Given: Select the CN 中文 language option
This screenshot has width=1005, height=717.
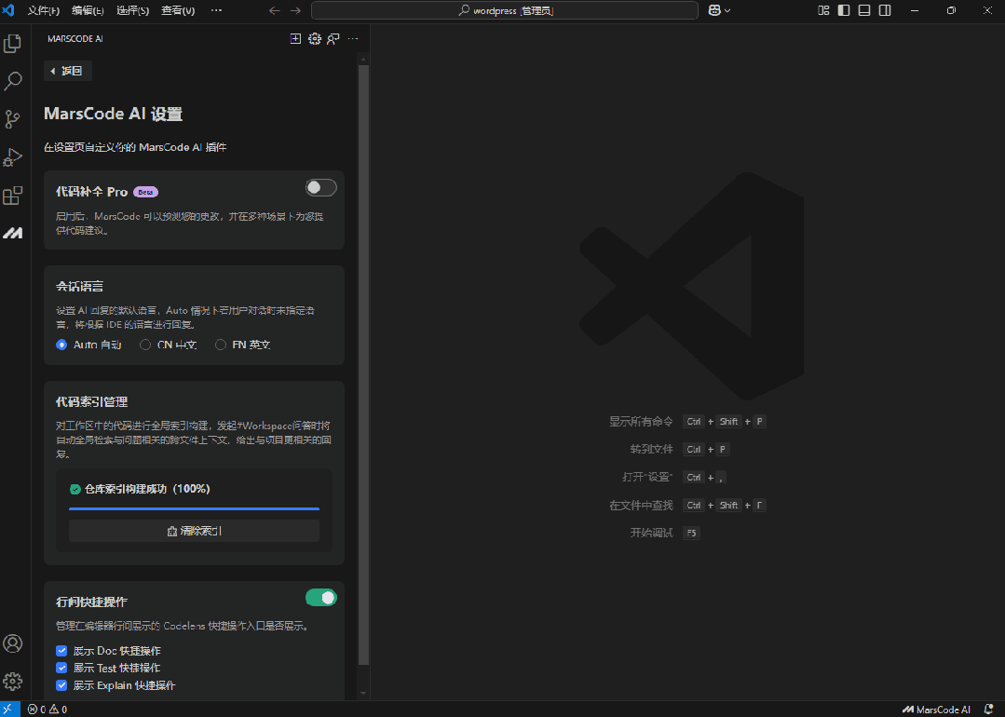Looking at the screenshot, I should coord(145,345).
